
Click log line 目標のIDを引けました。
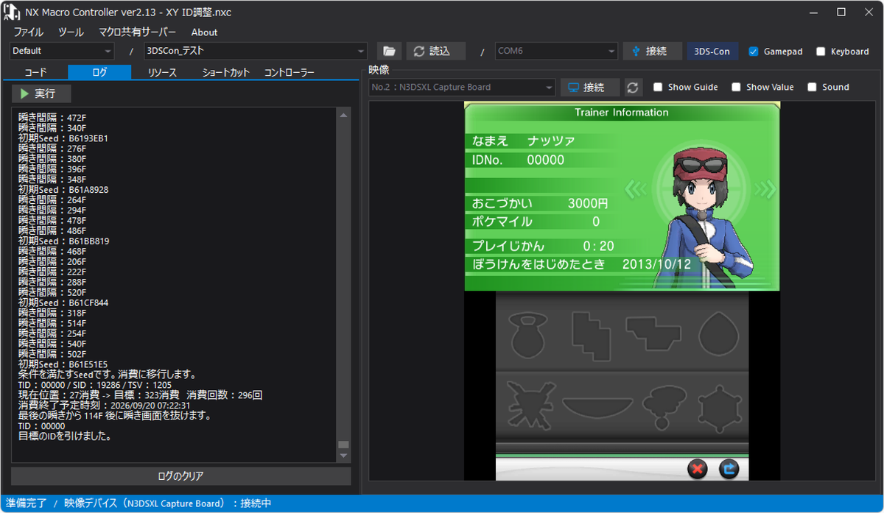[x=65, y=436]
